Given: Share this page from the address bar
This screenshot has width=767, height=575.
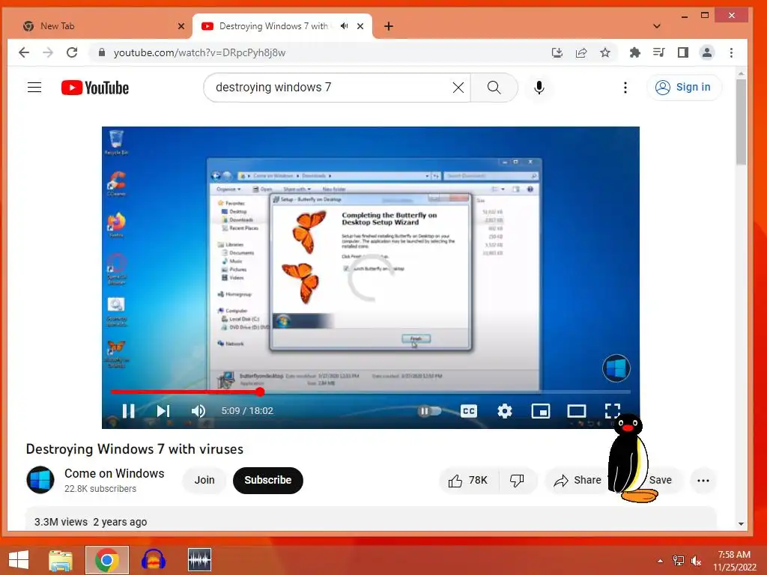Looking at the screenshot, I should click(x=581, y=52).
